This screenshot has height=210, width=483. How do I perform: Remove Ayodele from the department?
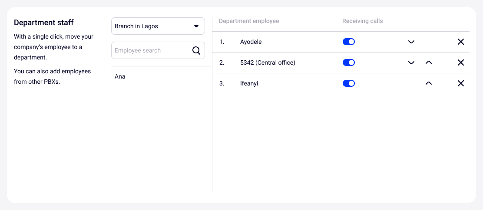(x=461, y=42)
